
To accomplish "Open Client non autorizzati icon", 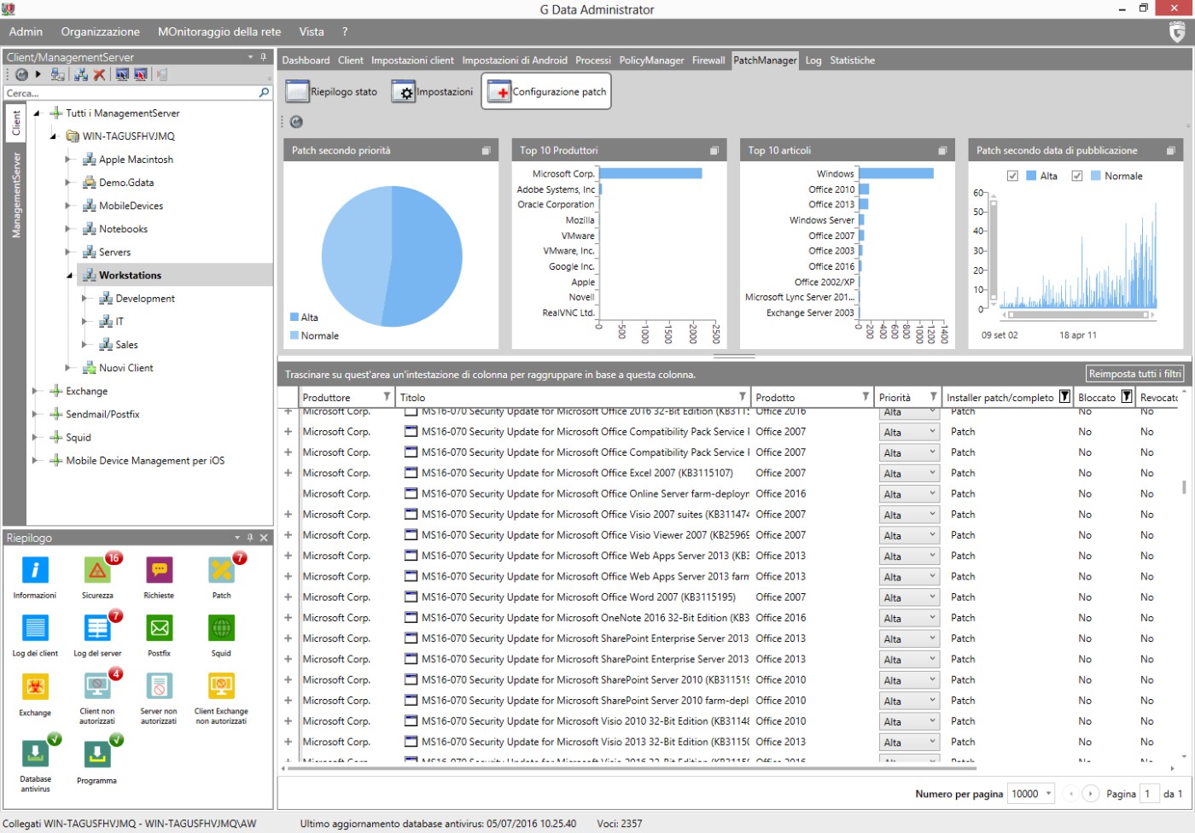I will coord(97,686).
